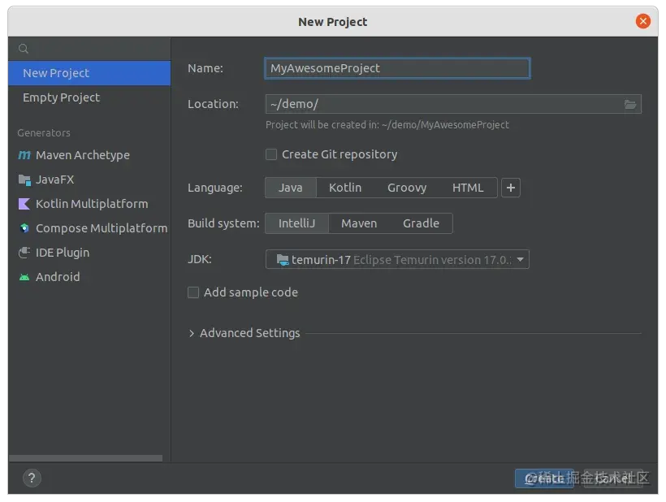Click the horizontal scrollbar under the sidebar
The width and height of the screenshot is (666, 502).
85,458
